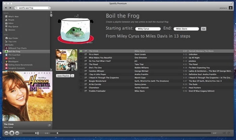Star Do You Feel What I Feel?
The width and height of the screenshot is (236, 140).
pos(81,61)
